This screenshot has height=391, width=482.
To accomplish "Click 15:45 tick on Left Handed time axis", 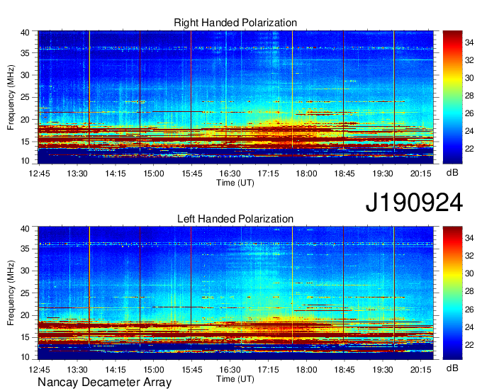I will pos(192,370).
